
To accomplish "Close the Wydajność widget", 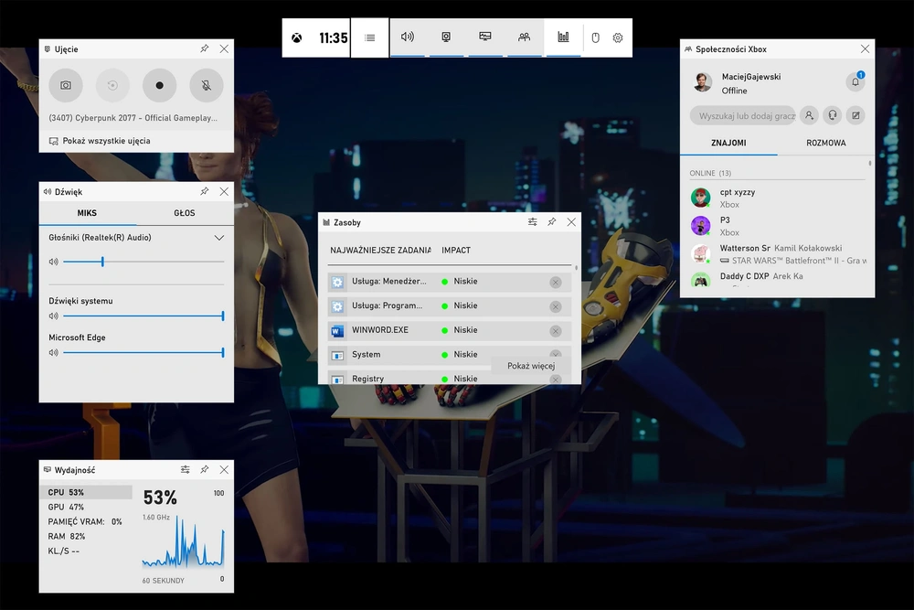I will point(224,469).
